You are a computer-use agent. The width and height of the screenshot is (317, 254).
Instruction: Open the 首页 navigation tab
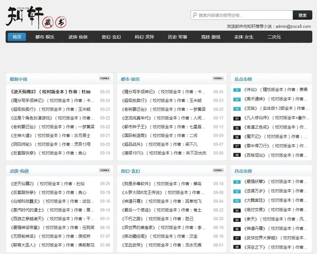click(17, 37)
